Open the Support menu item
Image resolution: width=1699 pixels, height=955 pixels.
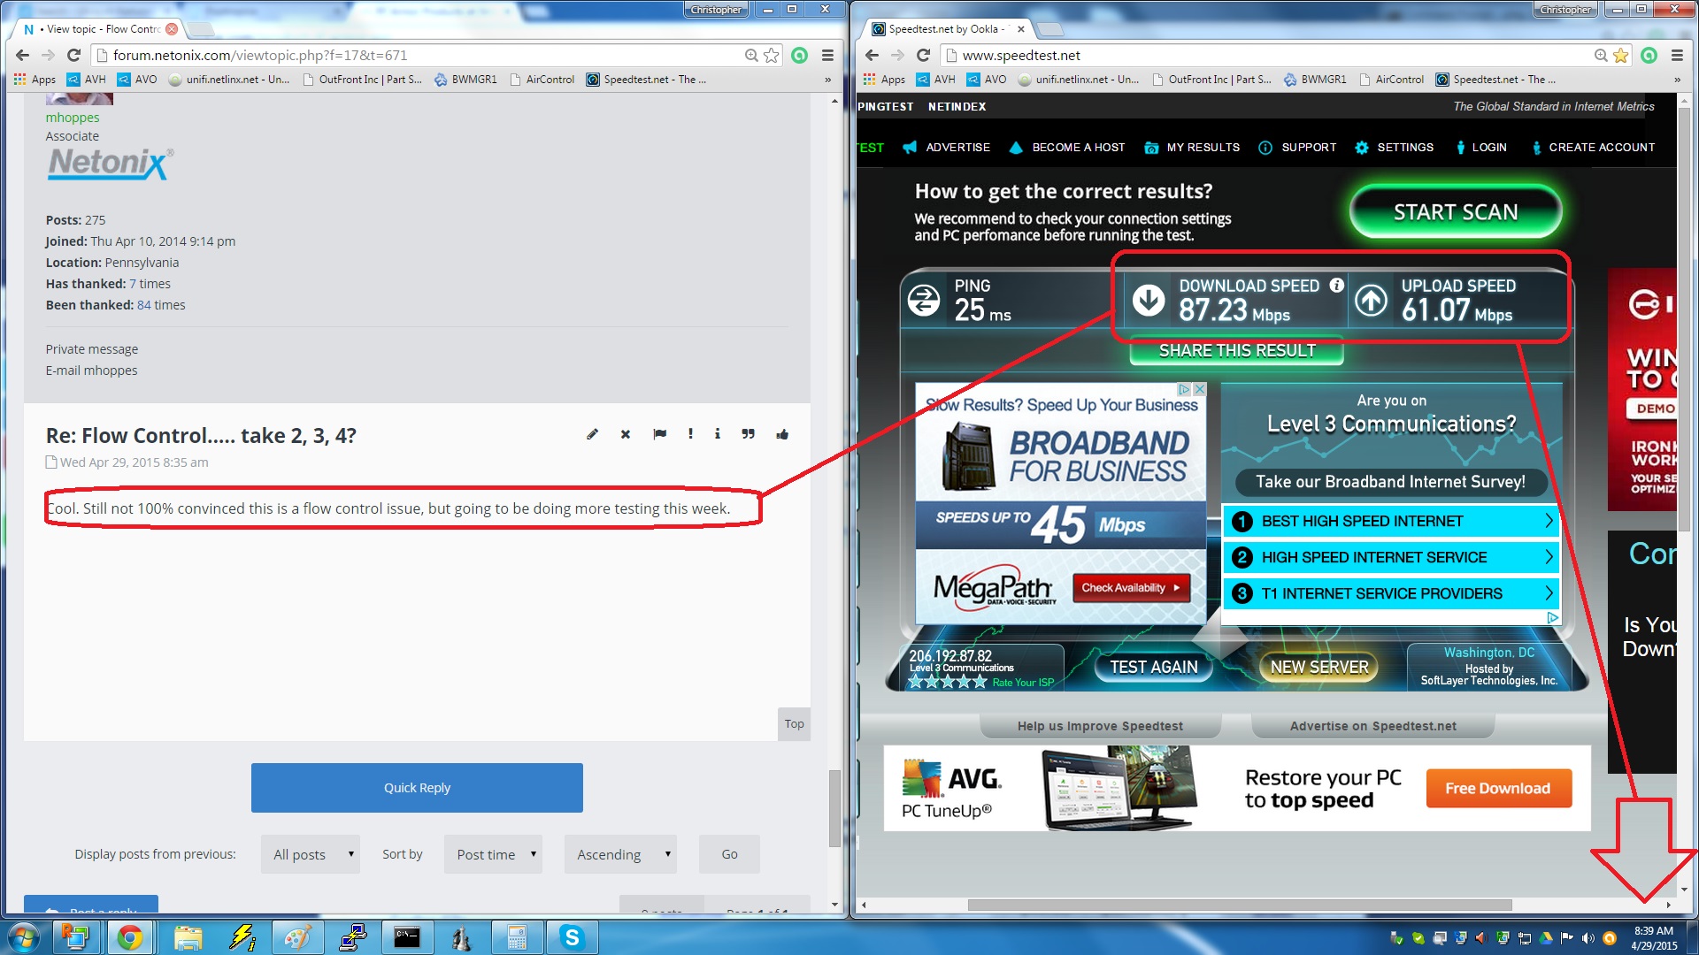click(x=1297, y=148)
